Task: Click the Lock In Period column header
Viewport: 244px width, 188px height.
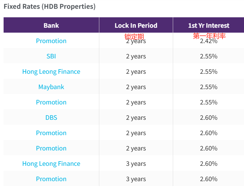Action: pyautogui.click(x=136, y=25)
